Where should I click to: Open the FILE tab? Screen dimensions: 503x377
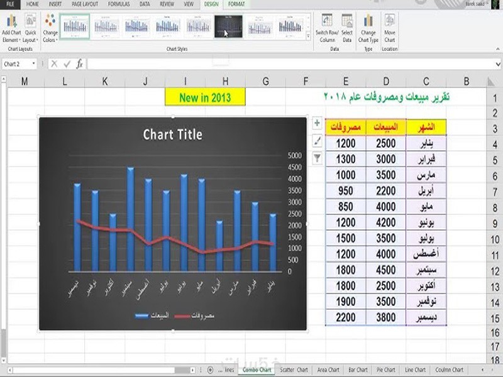(x=10, y=4)
